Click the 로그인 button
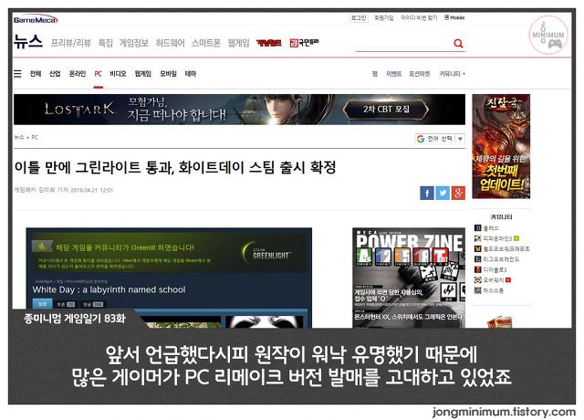Screen dimensions: 584x420 [359, 17]
